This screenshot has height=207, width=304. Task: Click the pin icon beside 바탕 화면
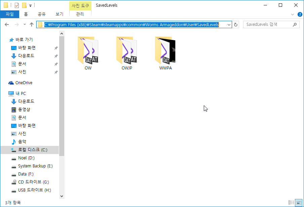56,48
